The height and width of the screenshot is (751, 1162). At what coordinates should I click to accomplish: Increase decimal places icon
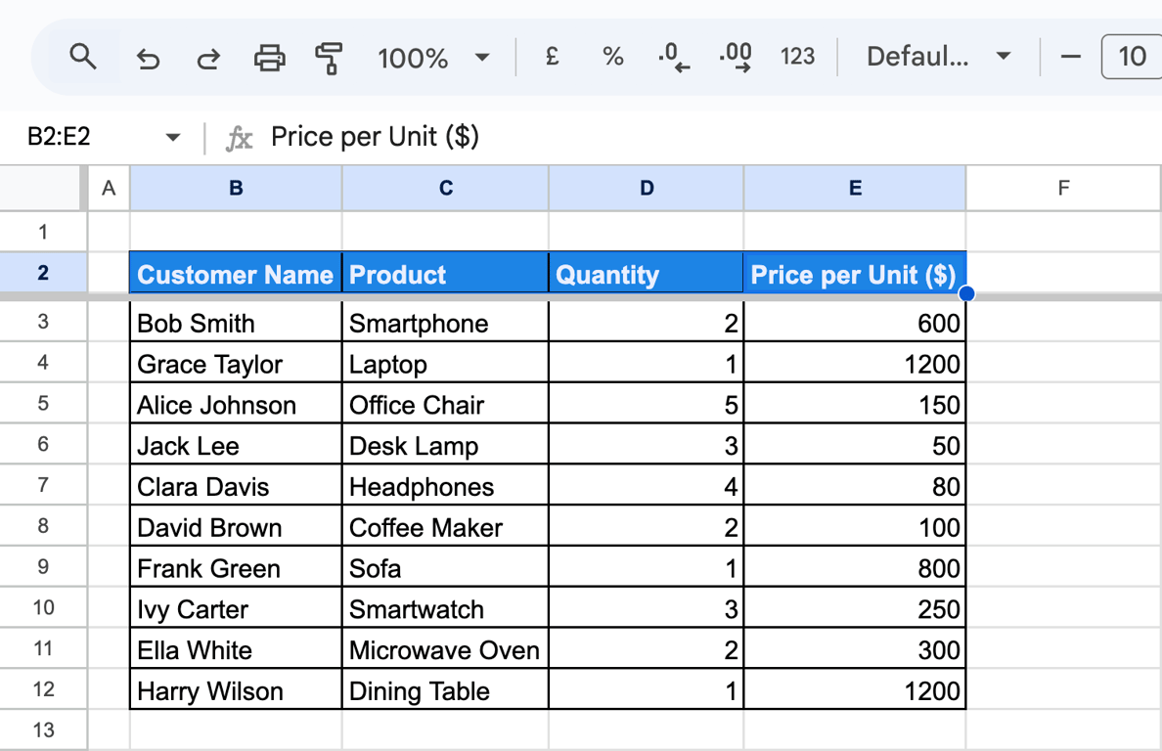736,57
